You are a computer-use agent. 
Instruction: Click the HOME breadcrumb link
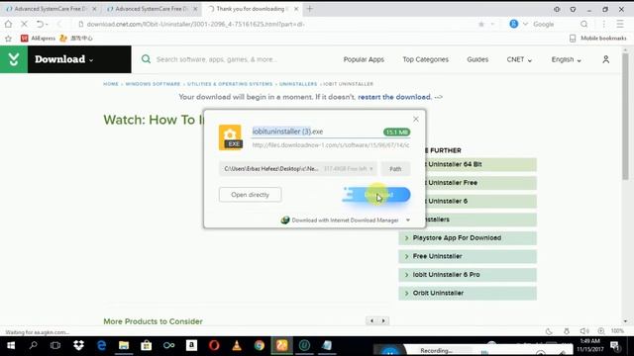point(111,84)
